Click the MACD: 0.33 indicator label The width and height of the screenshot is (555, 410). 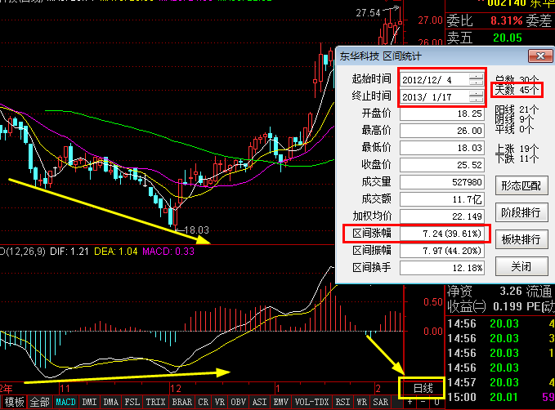(168, 252)
